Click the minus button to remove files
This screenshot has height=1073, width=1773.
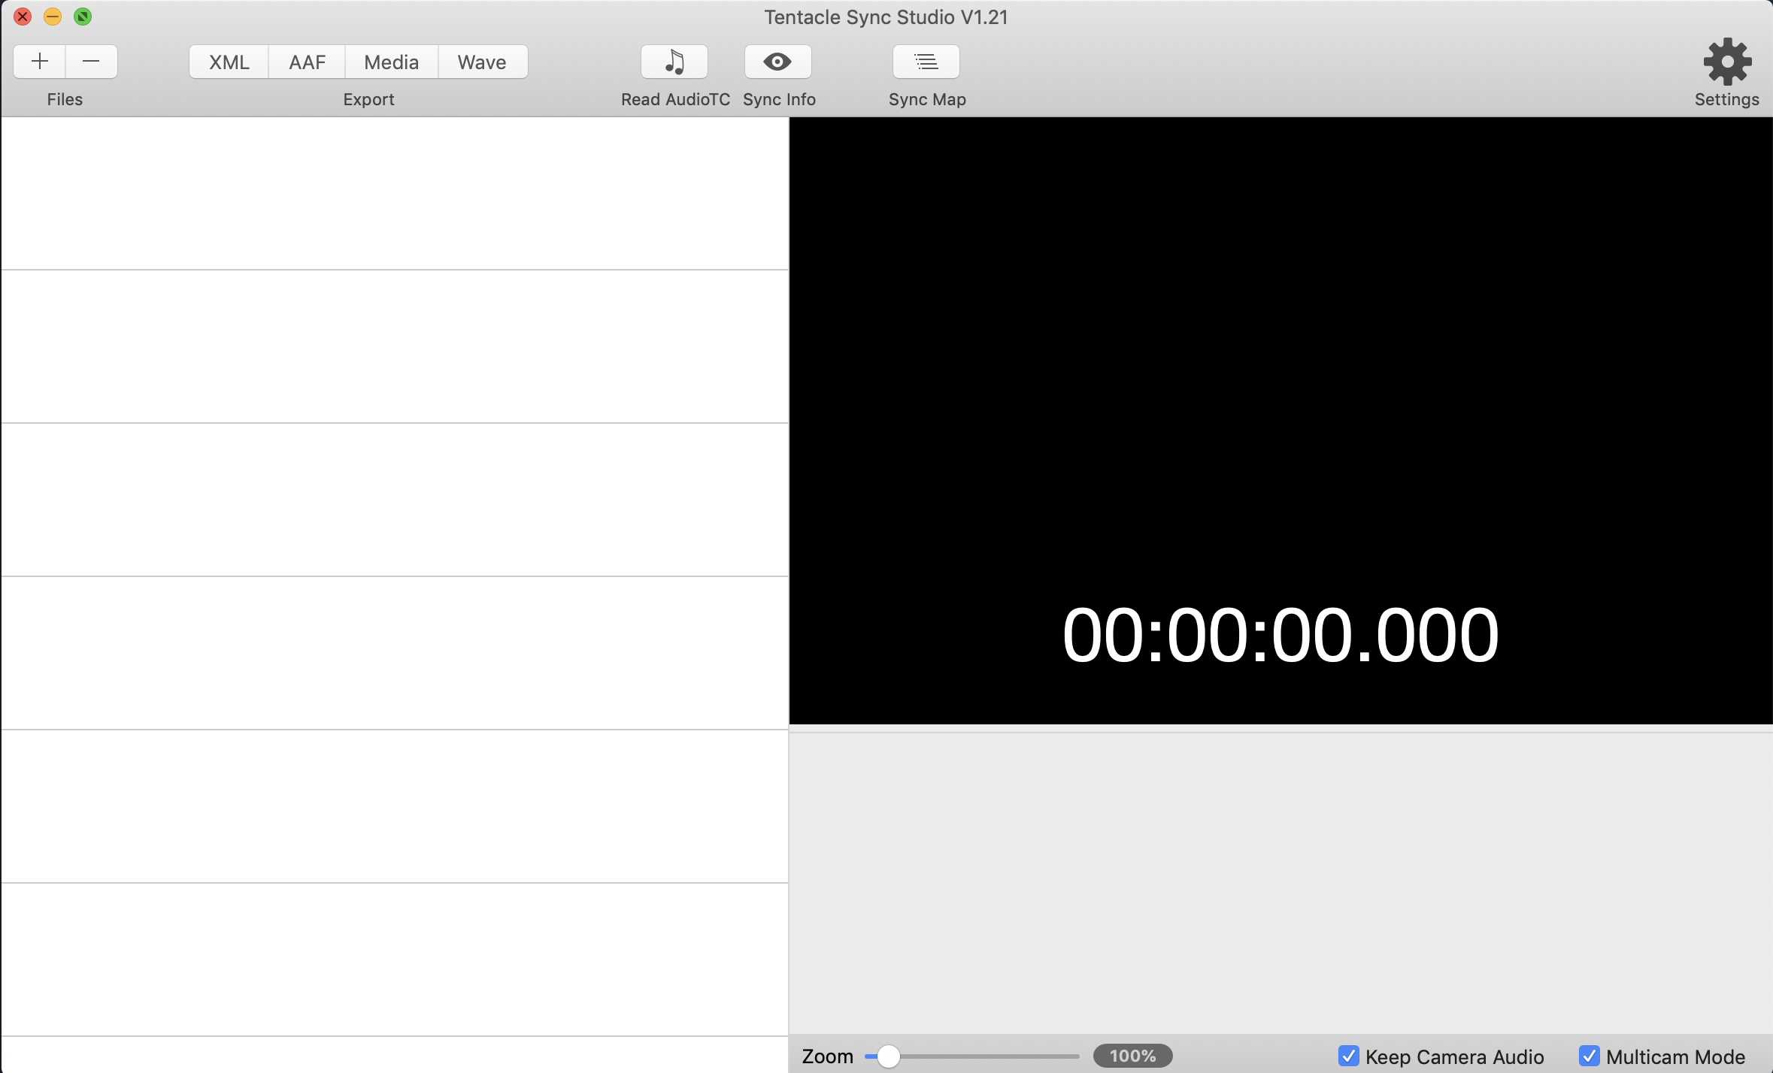coord(91,62)
